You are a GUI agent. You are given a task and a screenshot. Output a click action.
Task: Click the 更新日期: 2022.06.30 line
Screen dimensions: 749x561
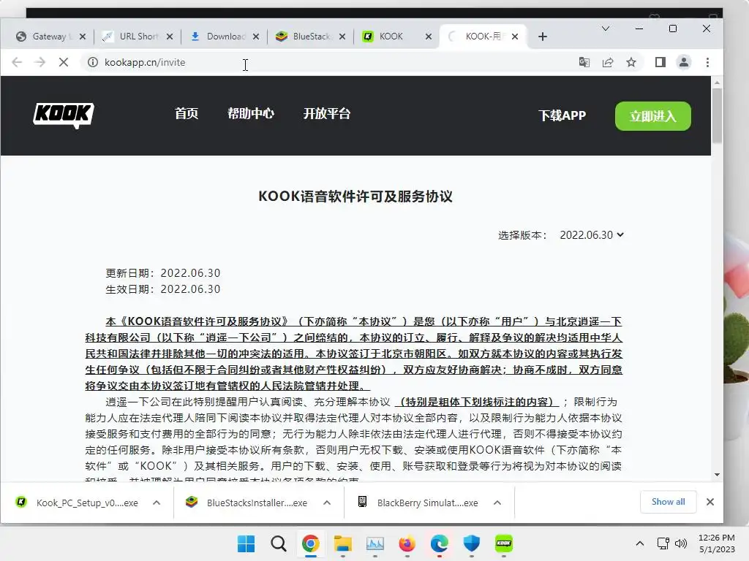pos(163,273)
